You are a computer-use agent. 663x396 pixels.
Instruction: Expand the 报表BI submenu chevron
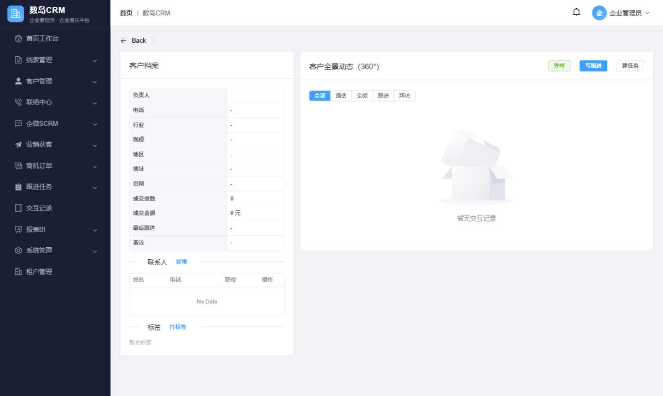pyautogui.click(x=95, y=230)
